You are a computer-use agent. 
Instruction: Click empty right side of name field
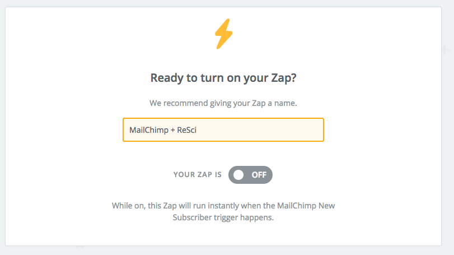260,130
